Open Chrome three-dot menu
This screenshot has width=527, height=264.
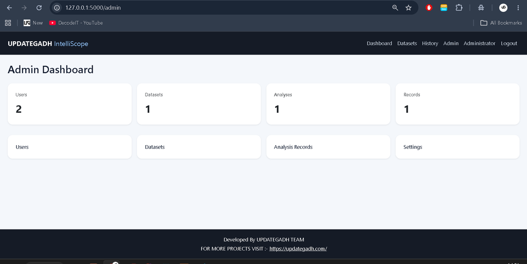click(518, 7)
